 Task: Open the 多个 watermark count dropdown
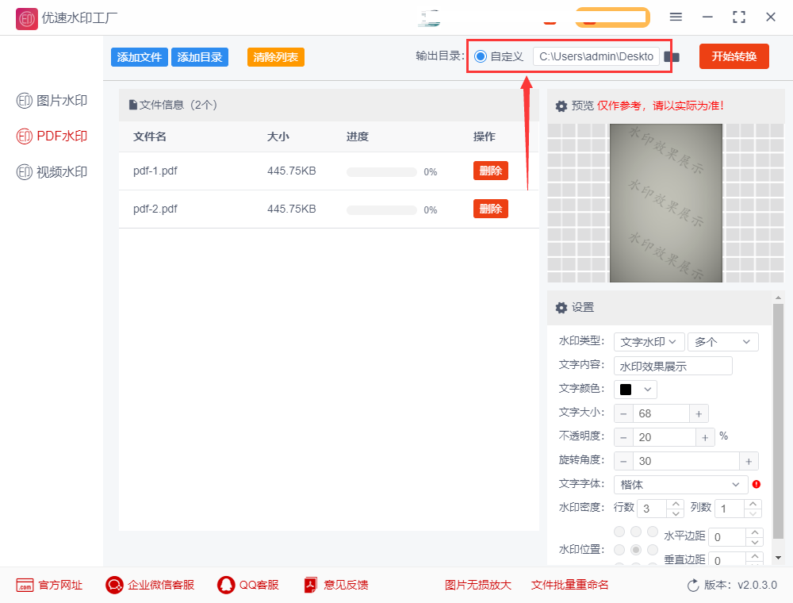point(722,342)
